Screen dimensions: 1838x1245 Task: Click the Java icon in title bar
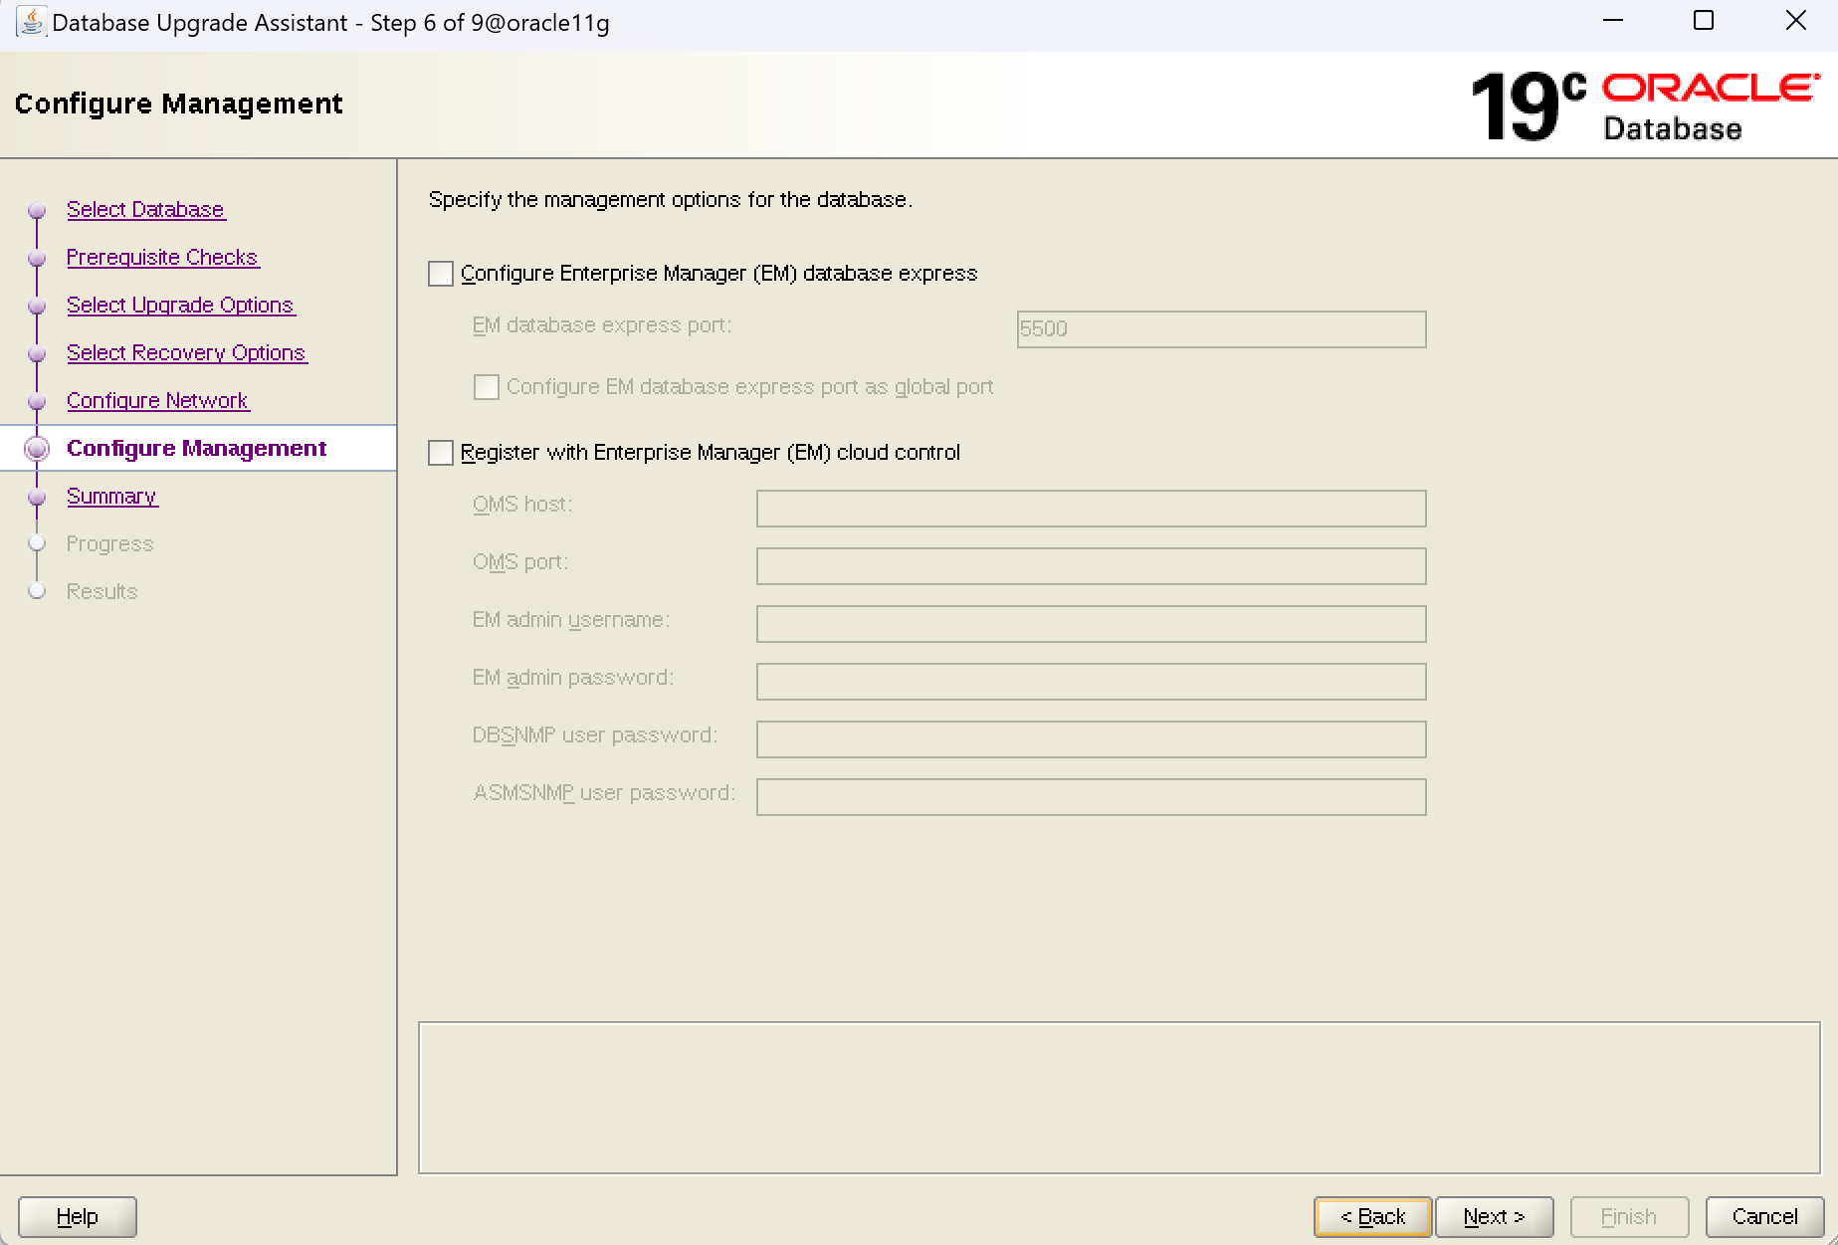(31, 22)
